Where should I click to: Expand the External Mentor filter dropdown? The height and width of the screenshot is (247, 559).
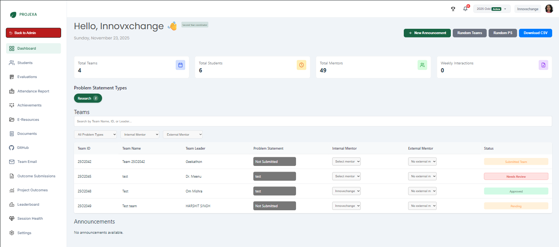[183, 134]
